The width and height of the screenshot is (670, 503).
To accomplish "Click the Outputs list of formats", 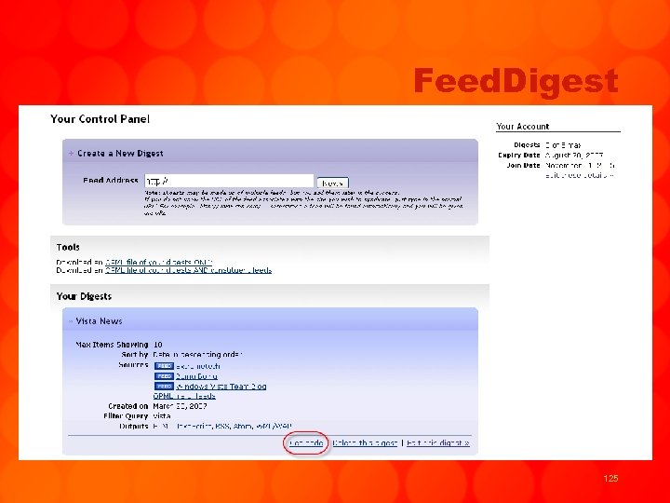I will coord(222,427).
